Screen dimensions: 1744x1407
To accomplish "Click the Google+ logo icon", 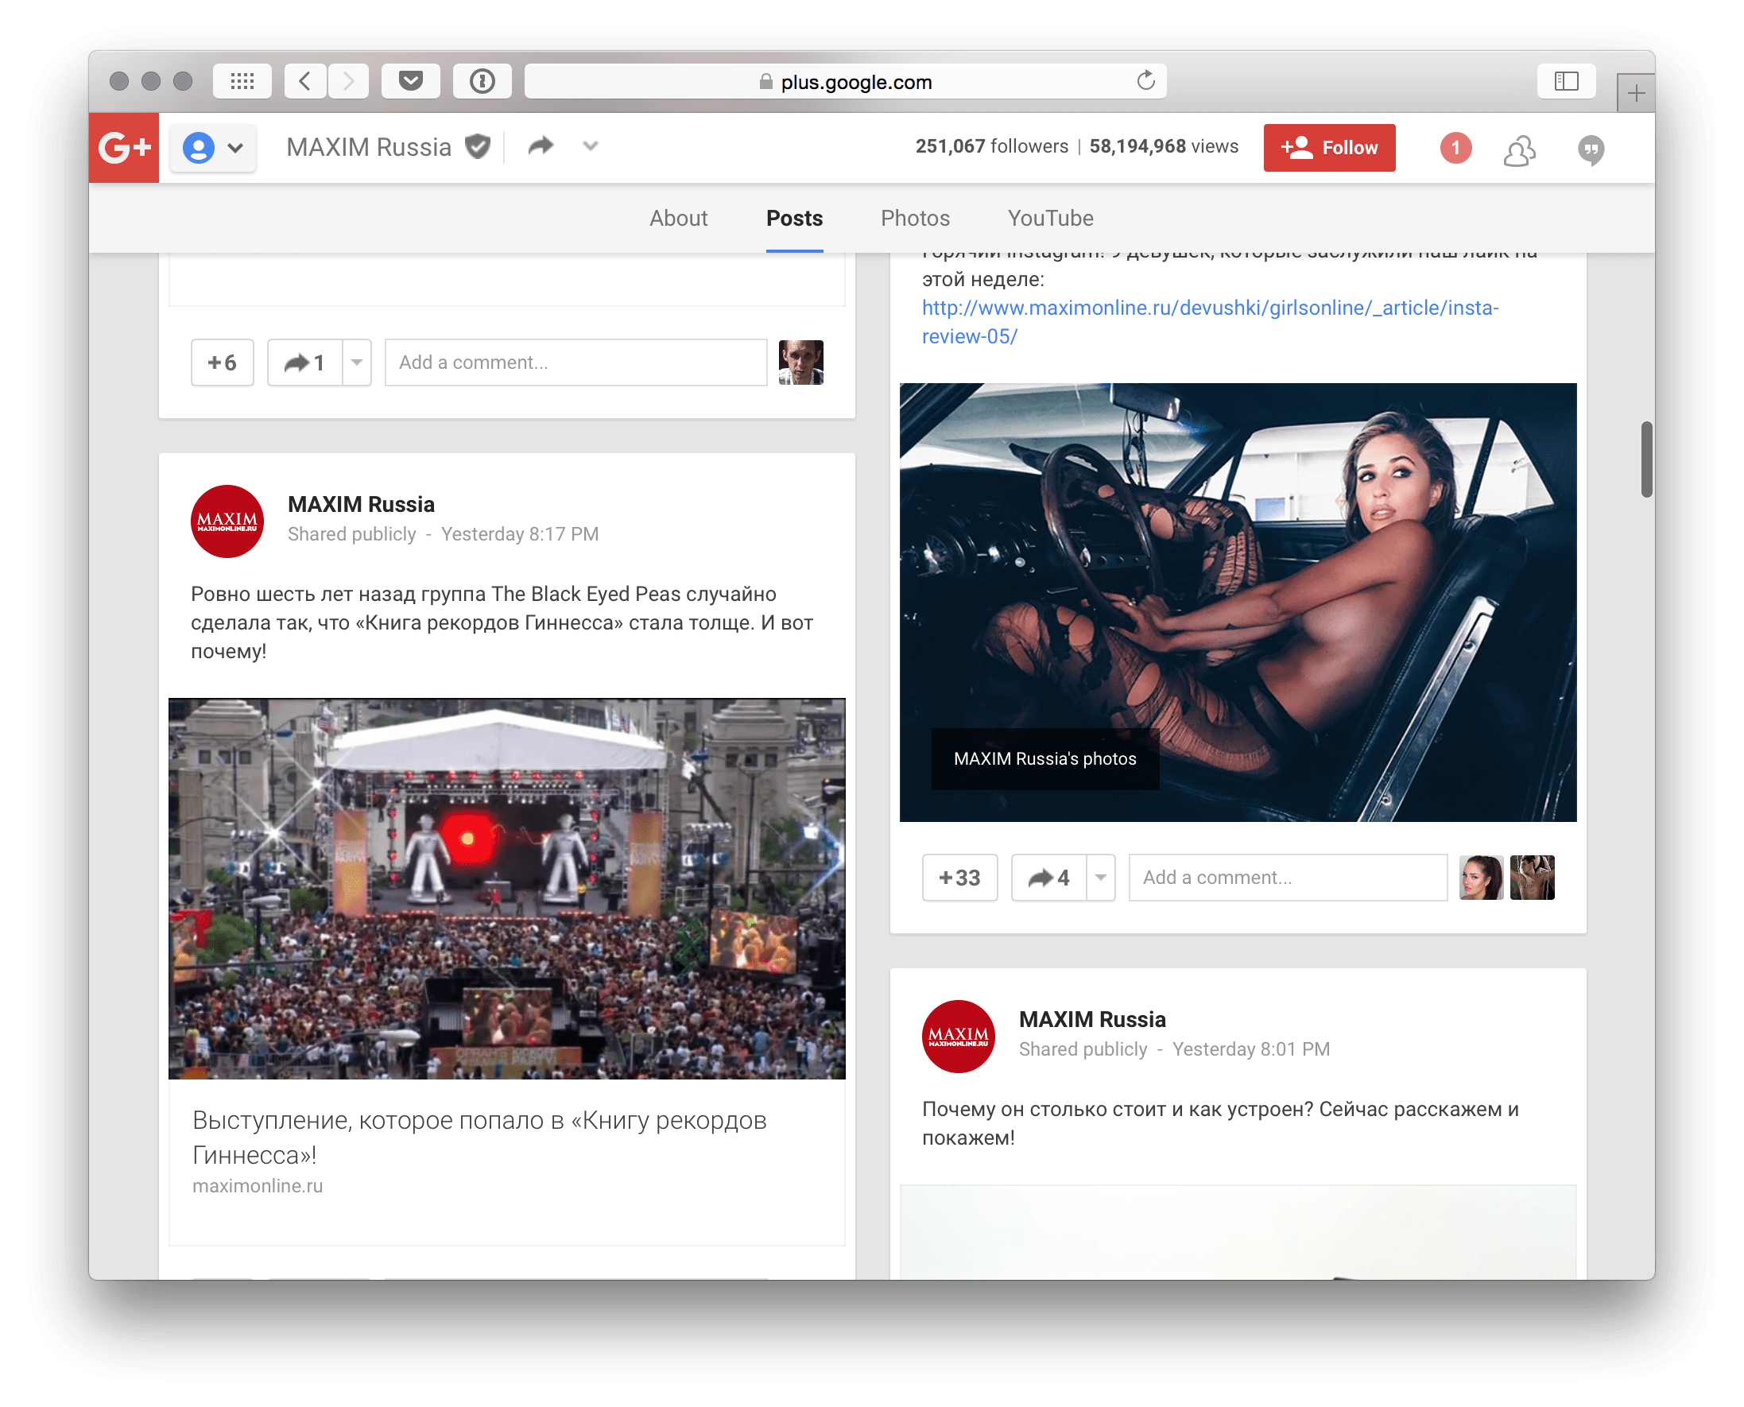I will (x=124, y=148).
